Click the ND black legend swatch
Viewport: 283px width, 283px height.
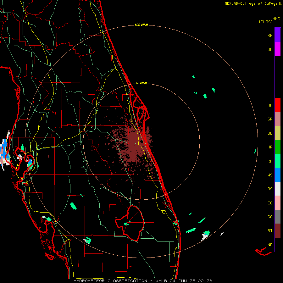tap(278, 245)
